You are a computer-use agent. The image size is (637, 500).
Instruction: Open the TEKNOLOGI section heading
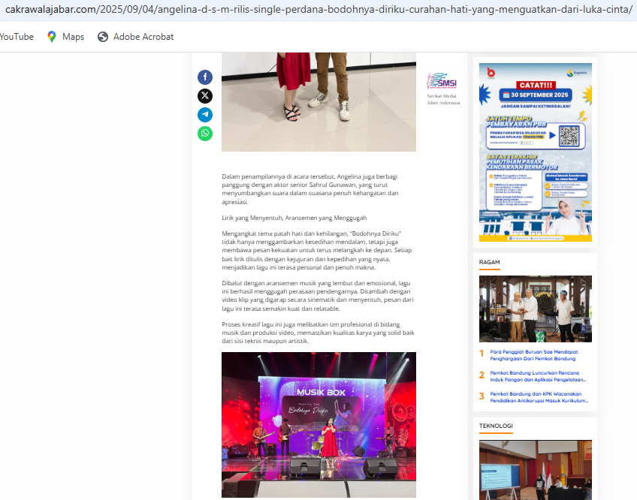tap(496, 426)
